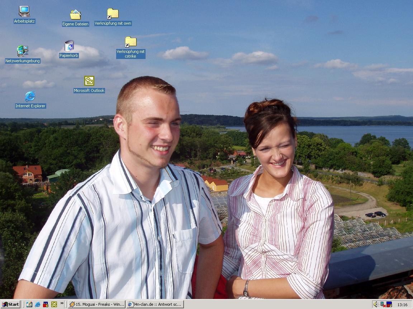Select the Internet Explorer desktop icon

[x=30, y=96]
